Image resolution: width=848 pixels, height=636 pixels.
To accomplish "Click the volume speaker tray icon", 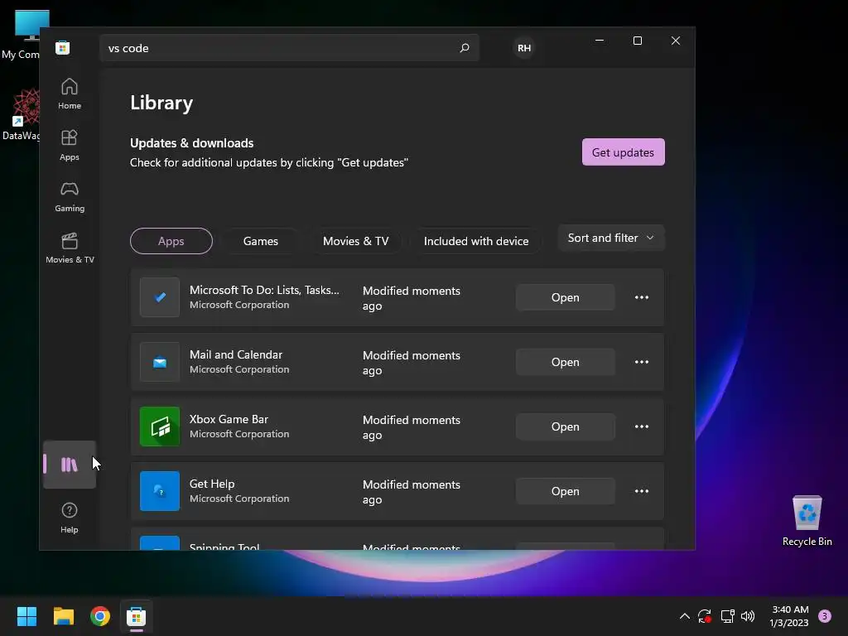I will (748, 616).
